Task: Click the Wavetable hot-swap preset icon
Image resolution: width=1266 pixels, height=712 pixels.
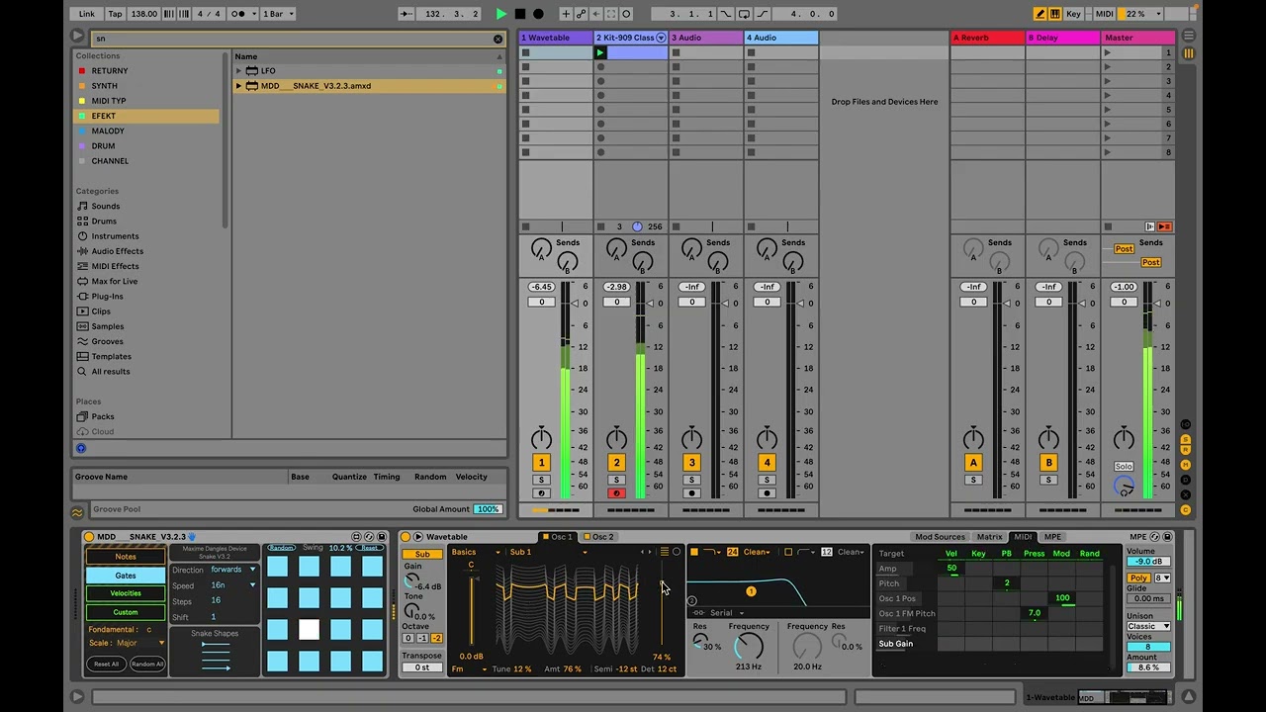Action: (x=1154, y=537)
